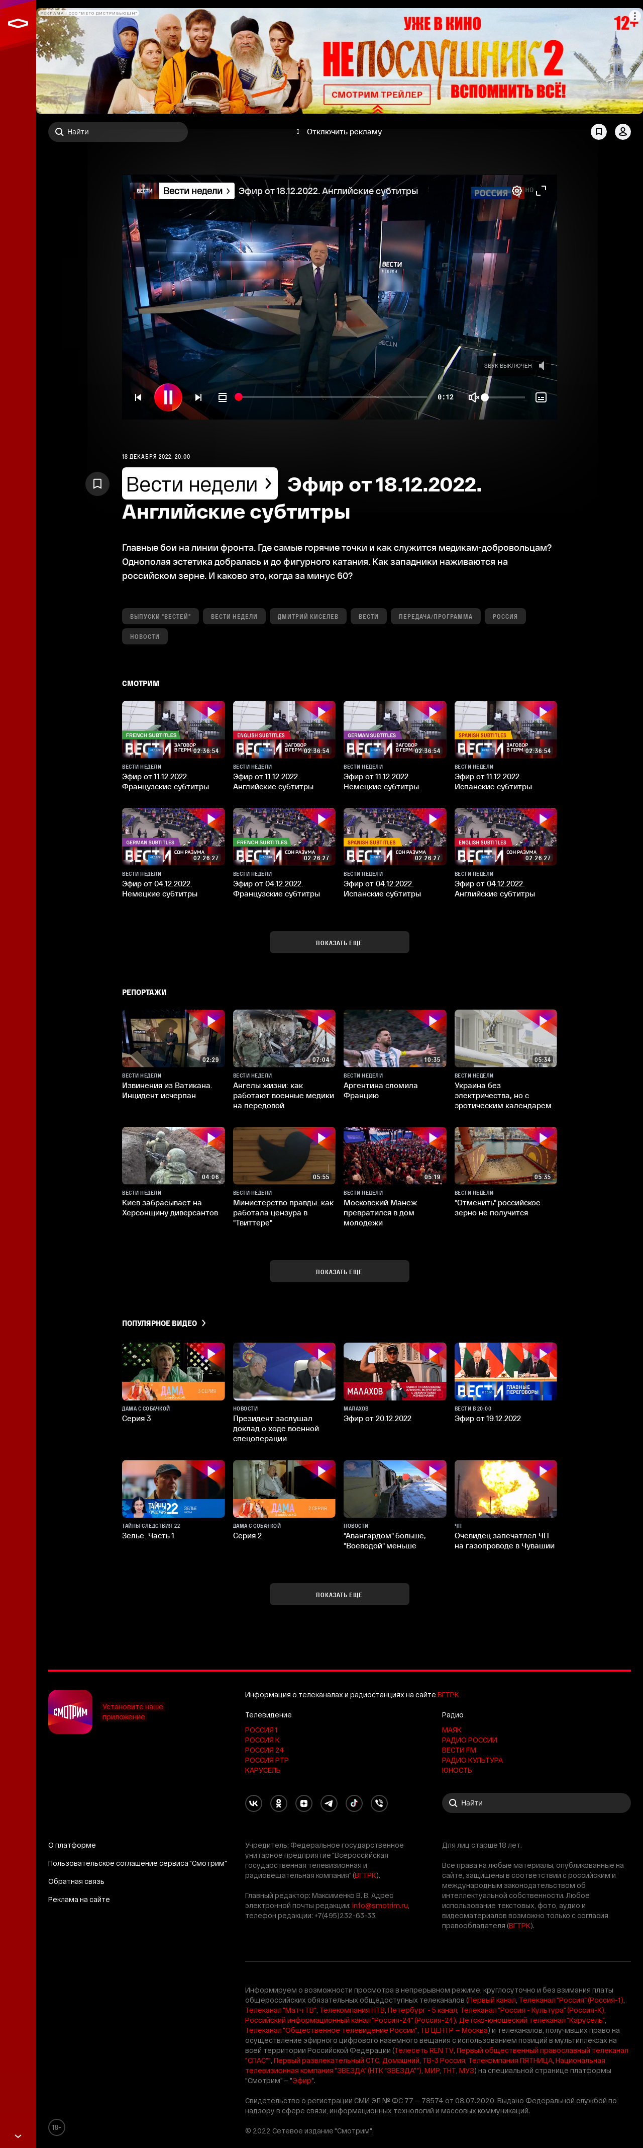Select the 'ВЕСТИ НЕДЕЛИ' tag
Image resolution: width=643 pixels, height=2148 pixels.
[234, 616]
